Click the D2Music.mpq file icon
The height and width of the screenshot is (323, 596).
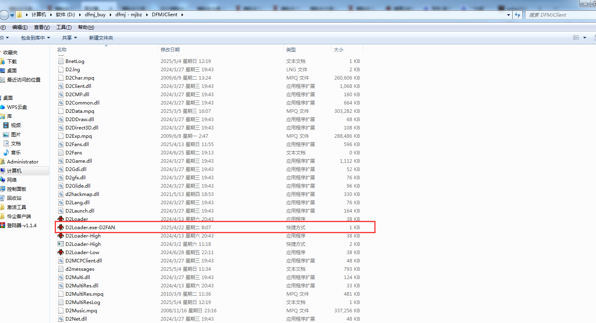(x=61, y=310)
